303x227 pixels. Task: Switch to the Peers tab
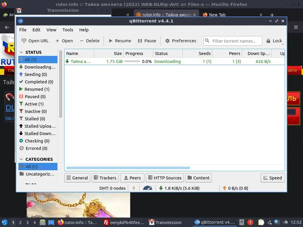click(132, 178)
